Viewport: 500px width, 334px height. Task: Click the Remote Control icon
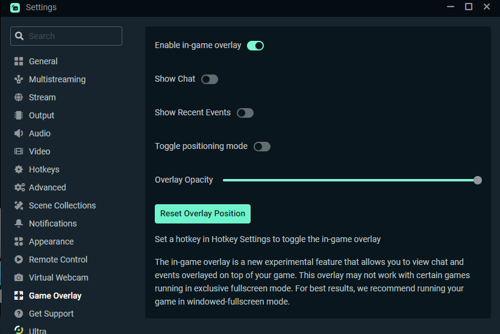pyautogui.click(x=19, y=260)
